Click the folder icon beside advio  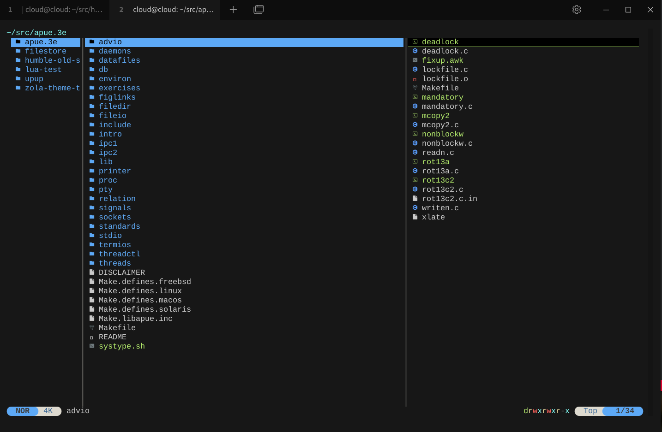92,42
